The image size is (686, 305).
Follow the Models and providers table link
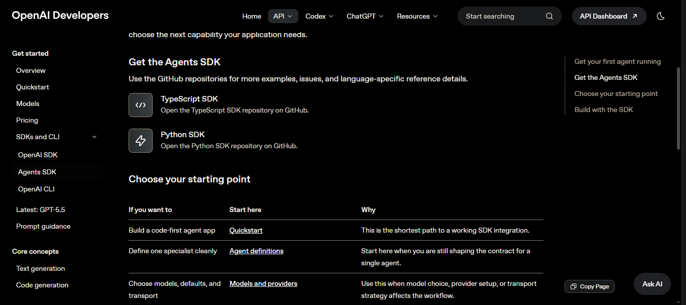(263, 283)
